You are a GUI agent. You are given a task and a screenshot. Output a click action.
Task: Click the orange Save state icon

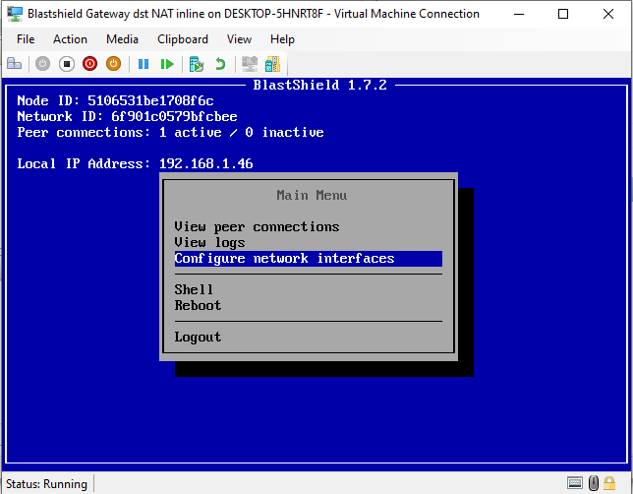(x=113, y=64)
